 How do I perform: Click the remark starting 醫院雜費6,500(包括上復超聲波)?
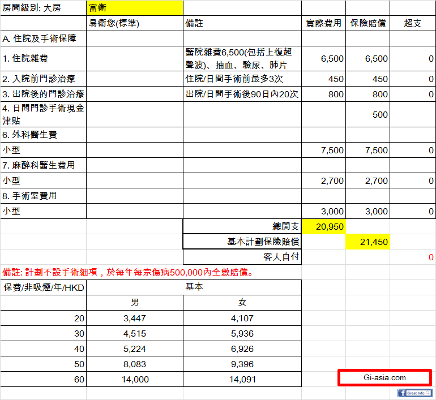pyautogui.click(x=242, y=59)
